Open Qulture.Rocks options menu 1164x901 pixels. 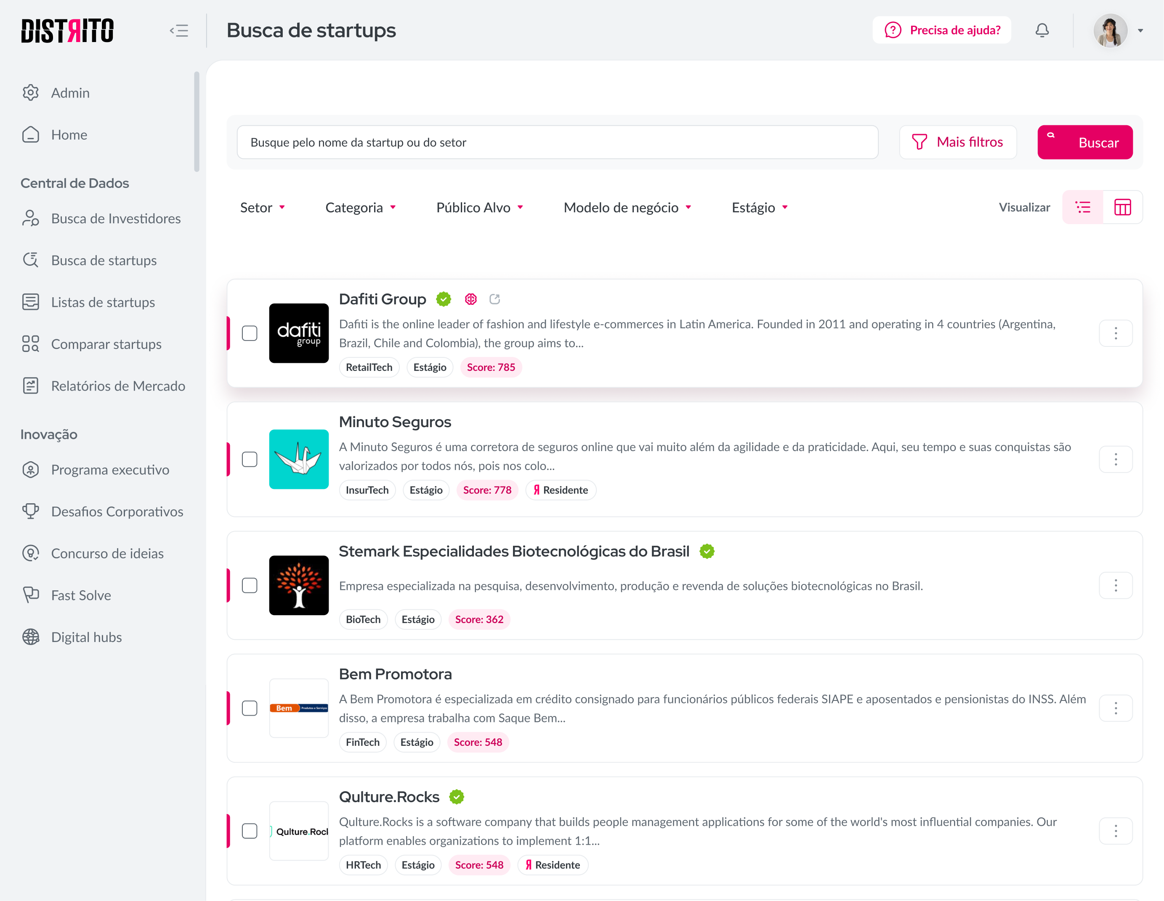point(1116,831)
